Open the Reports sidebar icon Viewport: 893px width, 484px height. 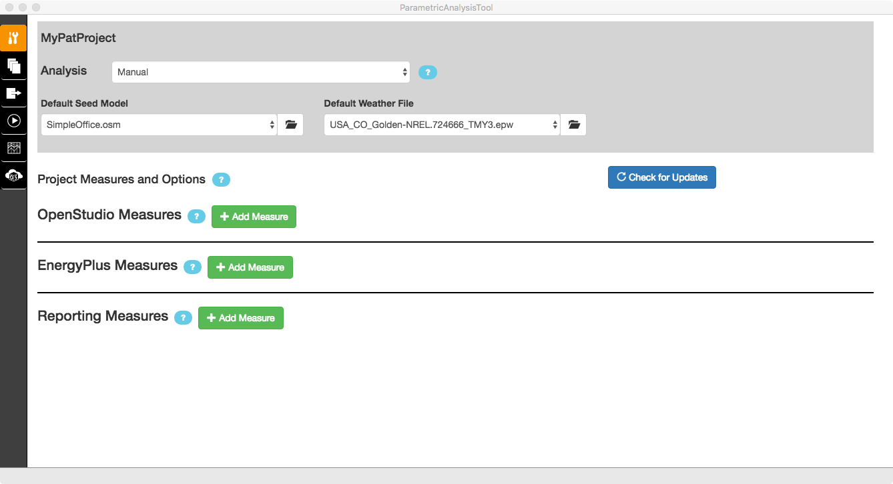[13, 148]
